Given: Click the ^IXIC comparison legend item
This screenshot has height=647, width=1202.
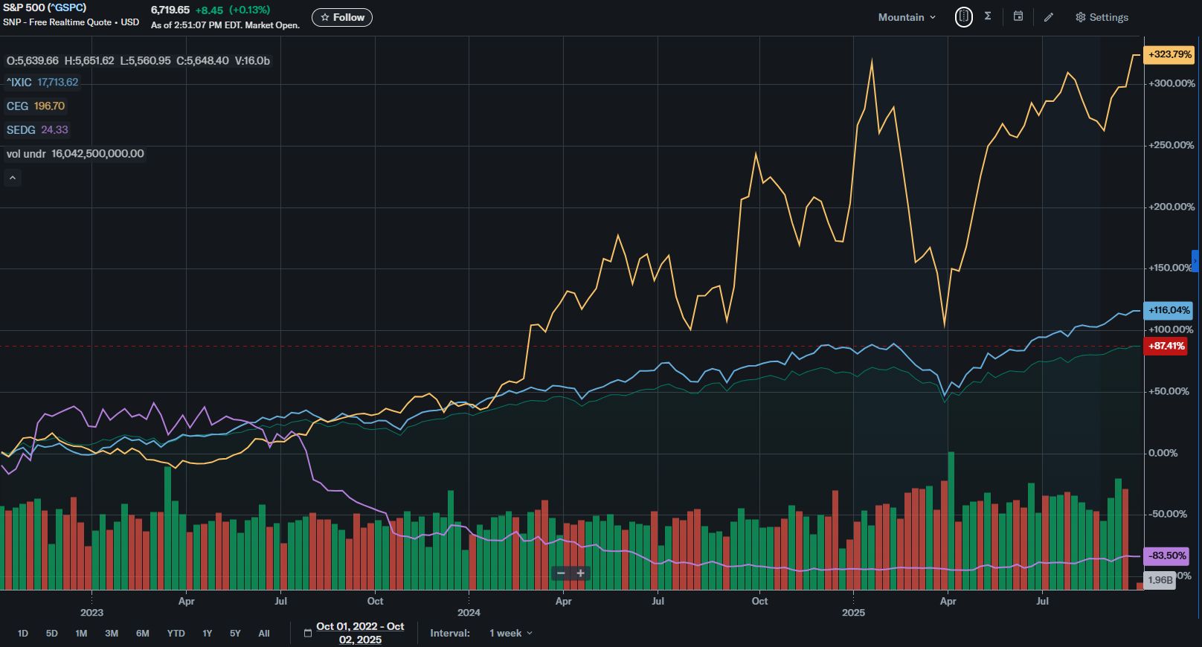Looking at the screenshot, I should (x=42, y=83).
